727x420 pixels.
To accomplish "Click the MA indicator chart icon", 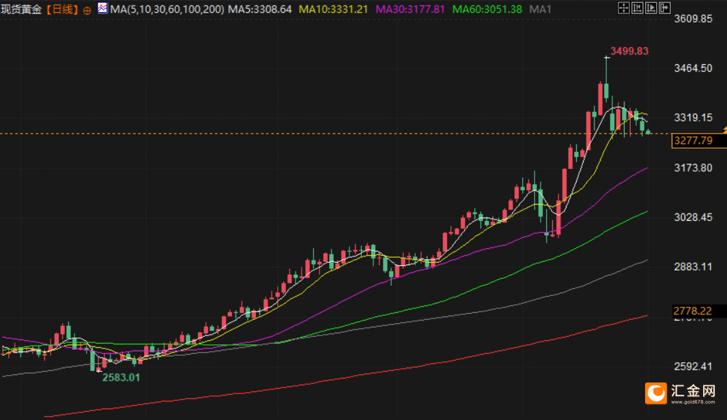I will point(102,8).
